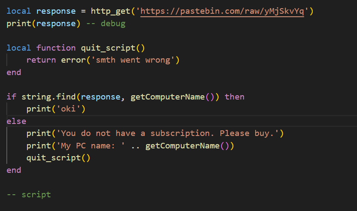
Task: Place cursor on http_get function call
Action: click(110, 11)
